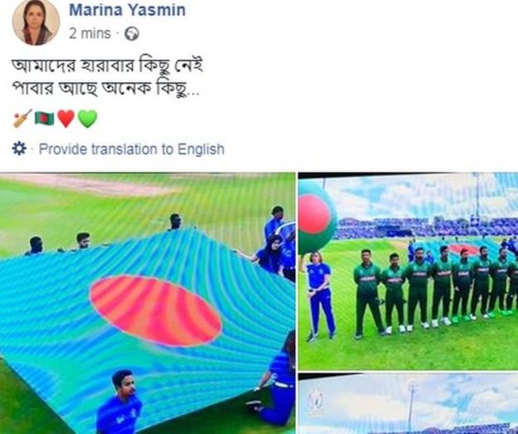
Task: Select Provide translation to English
Action: 131,149
